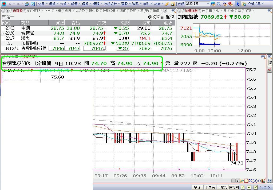The height and width of the screenshot is (190, 273).
Task: Open the 分析工具 dropdown menu
Action: 256,4
